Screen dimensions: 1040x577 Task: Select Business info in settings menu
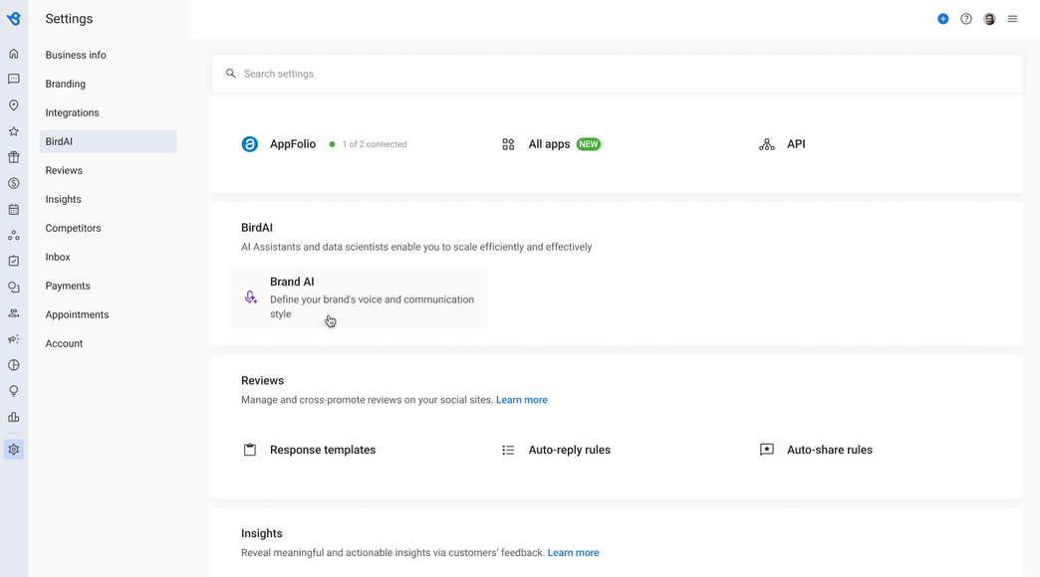[76, 55]
